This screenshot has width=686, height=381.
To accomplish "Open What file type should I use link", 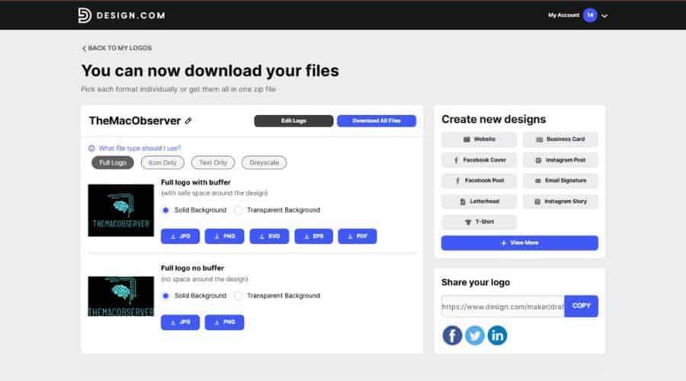I will tap(139, 149).
